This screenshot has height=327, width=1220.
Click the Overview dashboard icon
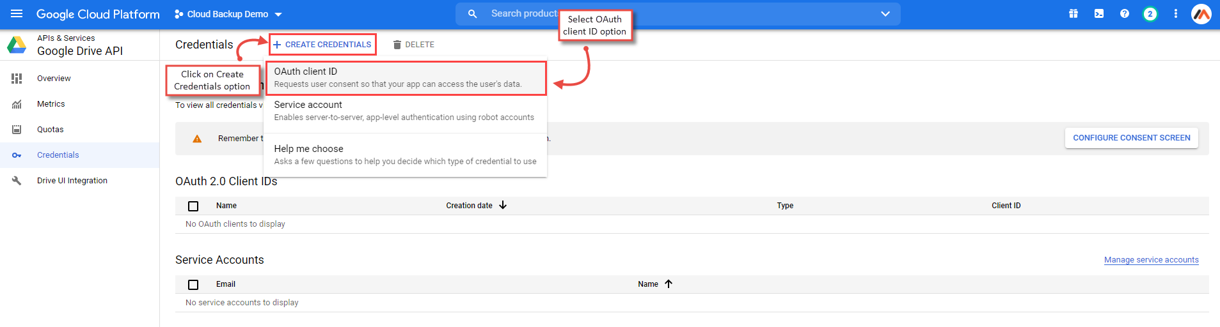coord(17,79)
